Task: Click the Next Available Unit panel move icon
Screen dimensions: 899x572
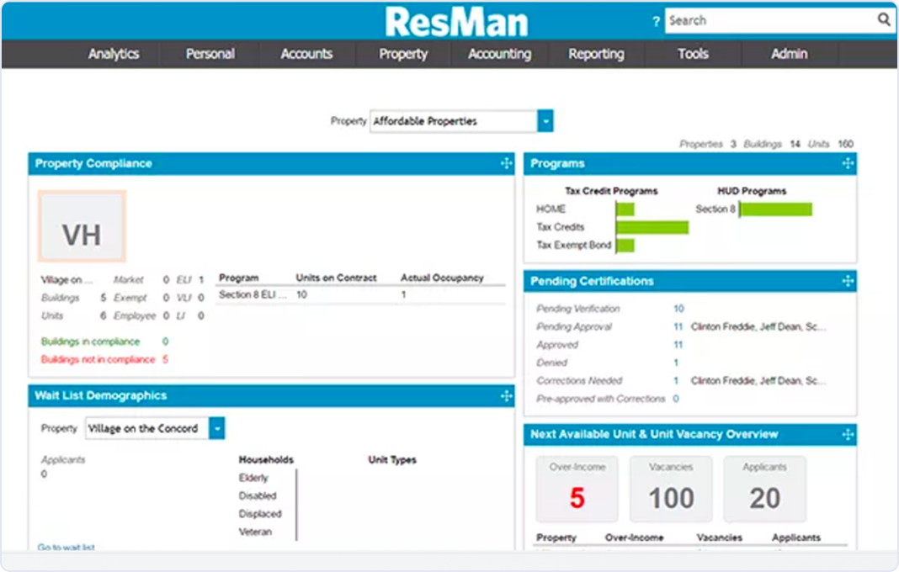Action: (848, 434)
